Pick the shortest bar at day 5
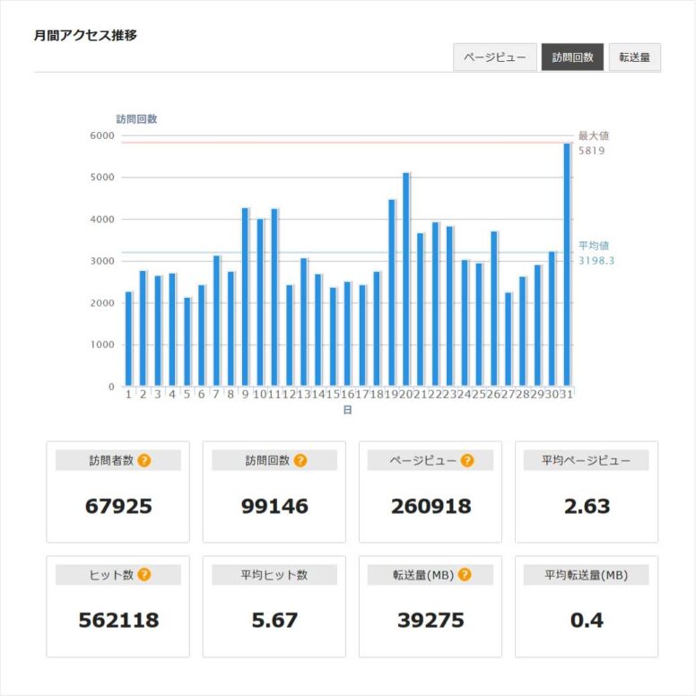This screenshot has height=696, width=696. pos(187,342)
